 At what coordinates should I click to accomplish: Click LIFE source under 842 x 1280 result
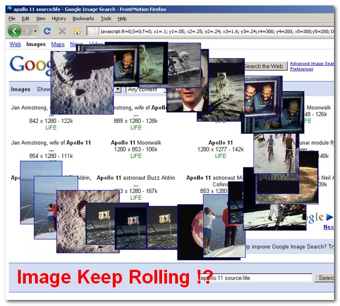point(51,127)
